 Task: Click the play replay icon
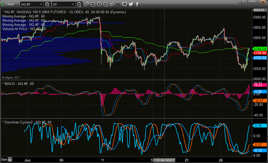(x=98, y=4)
